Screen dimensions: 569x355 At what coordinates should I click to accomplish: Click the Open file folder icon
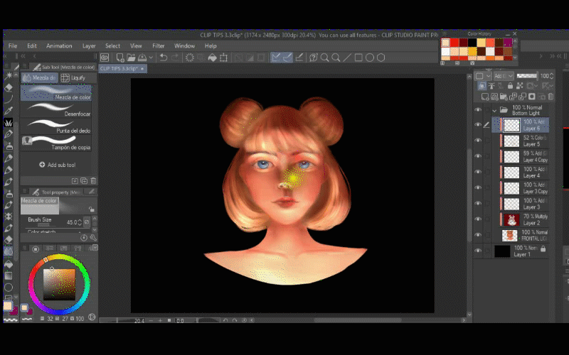[x=131, y=58]
